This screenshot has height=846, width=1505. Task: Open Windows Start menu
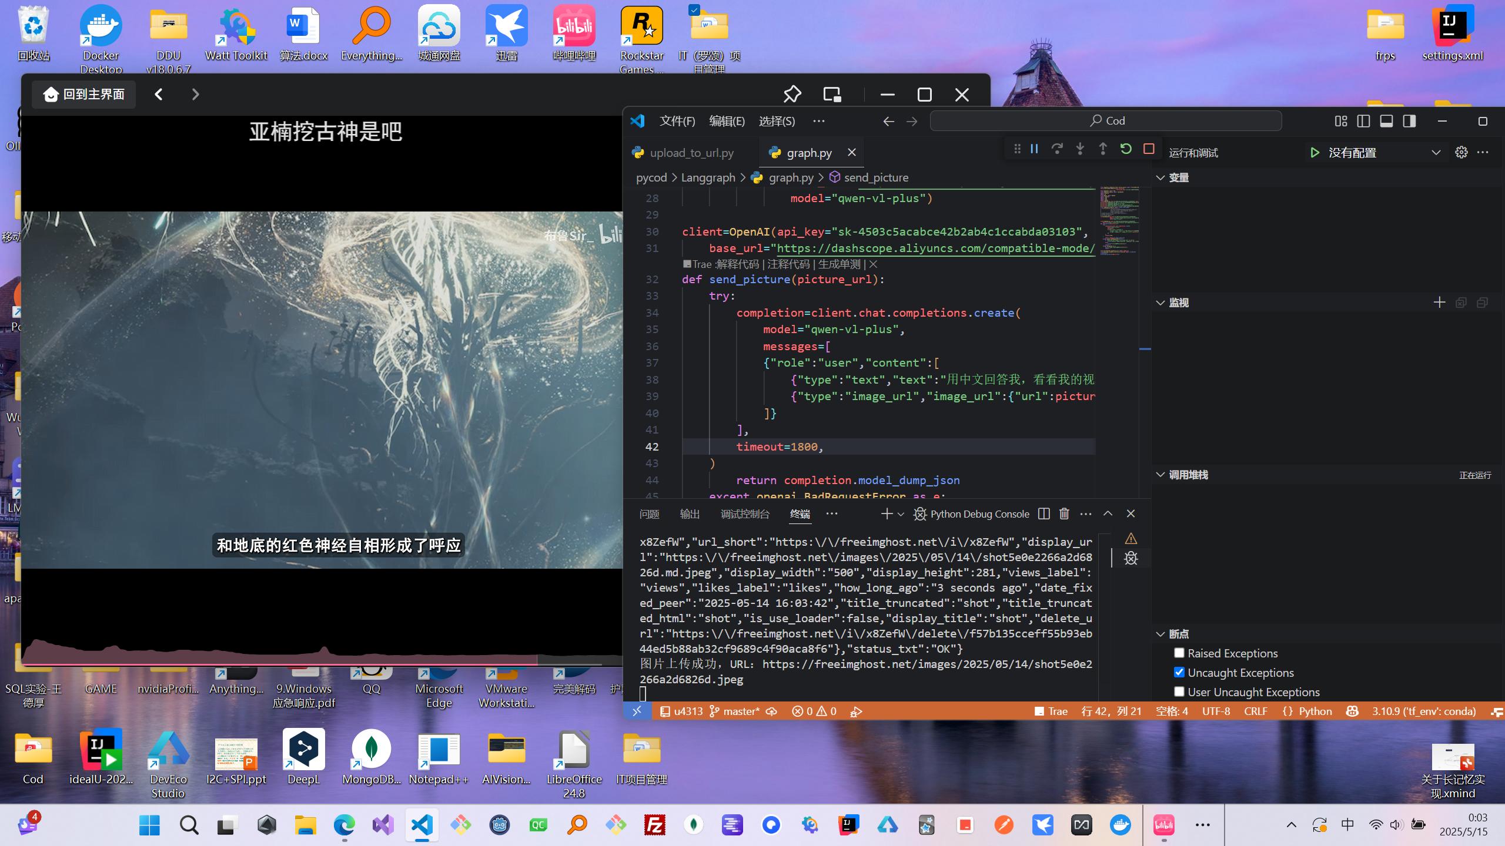click(x=149, y=825)
